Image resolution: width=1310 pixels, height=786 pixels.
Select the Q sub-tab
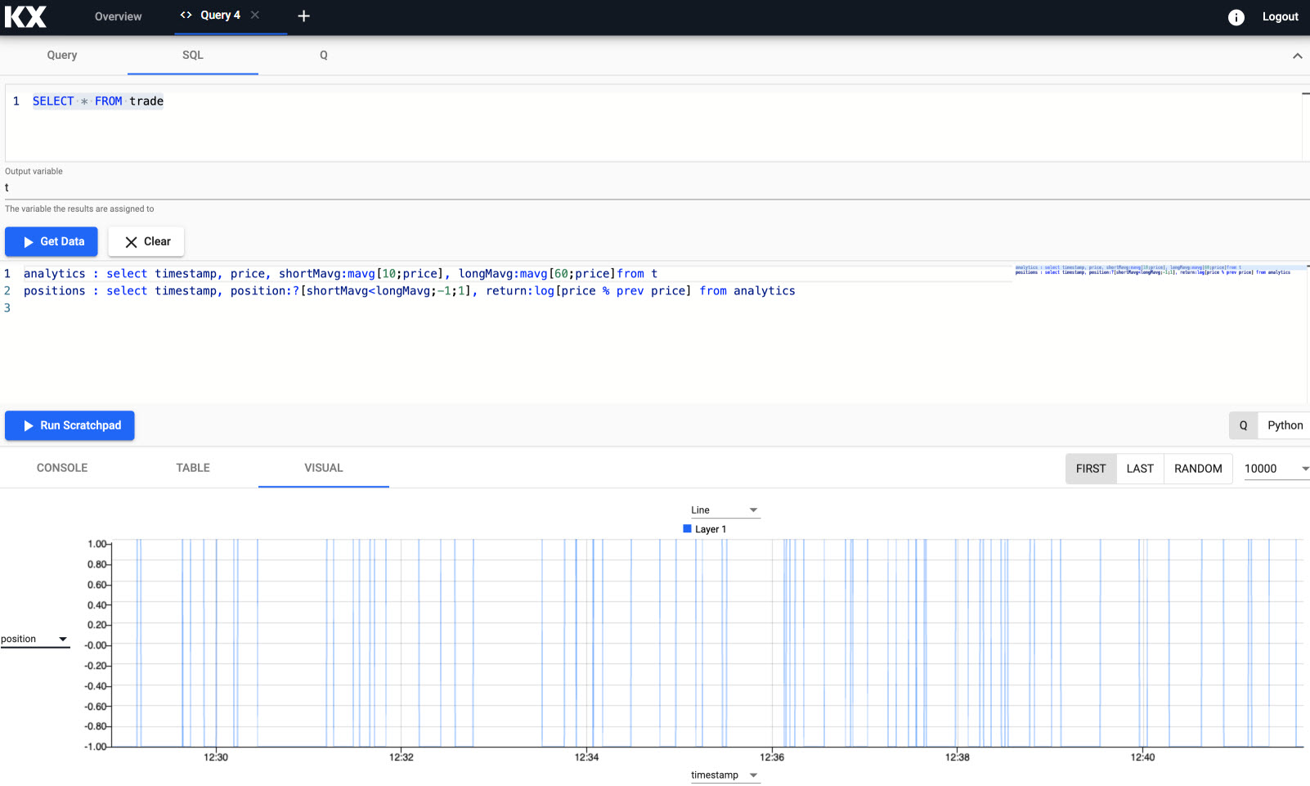point(324,55)
